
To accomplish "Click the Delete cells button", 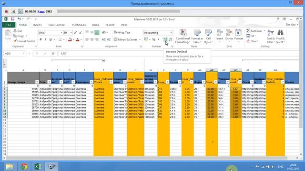I will 229,36.
